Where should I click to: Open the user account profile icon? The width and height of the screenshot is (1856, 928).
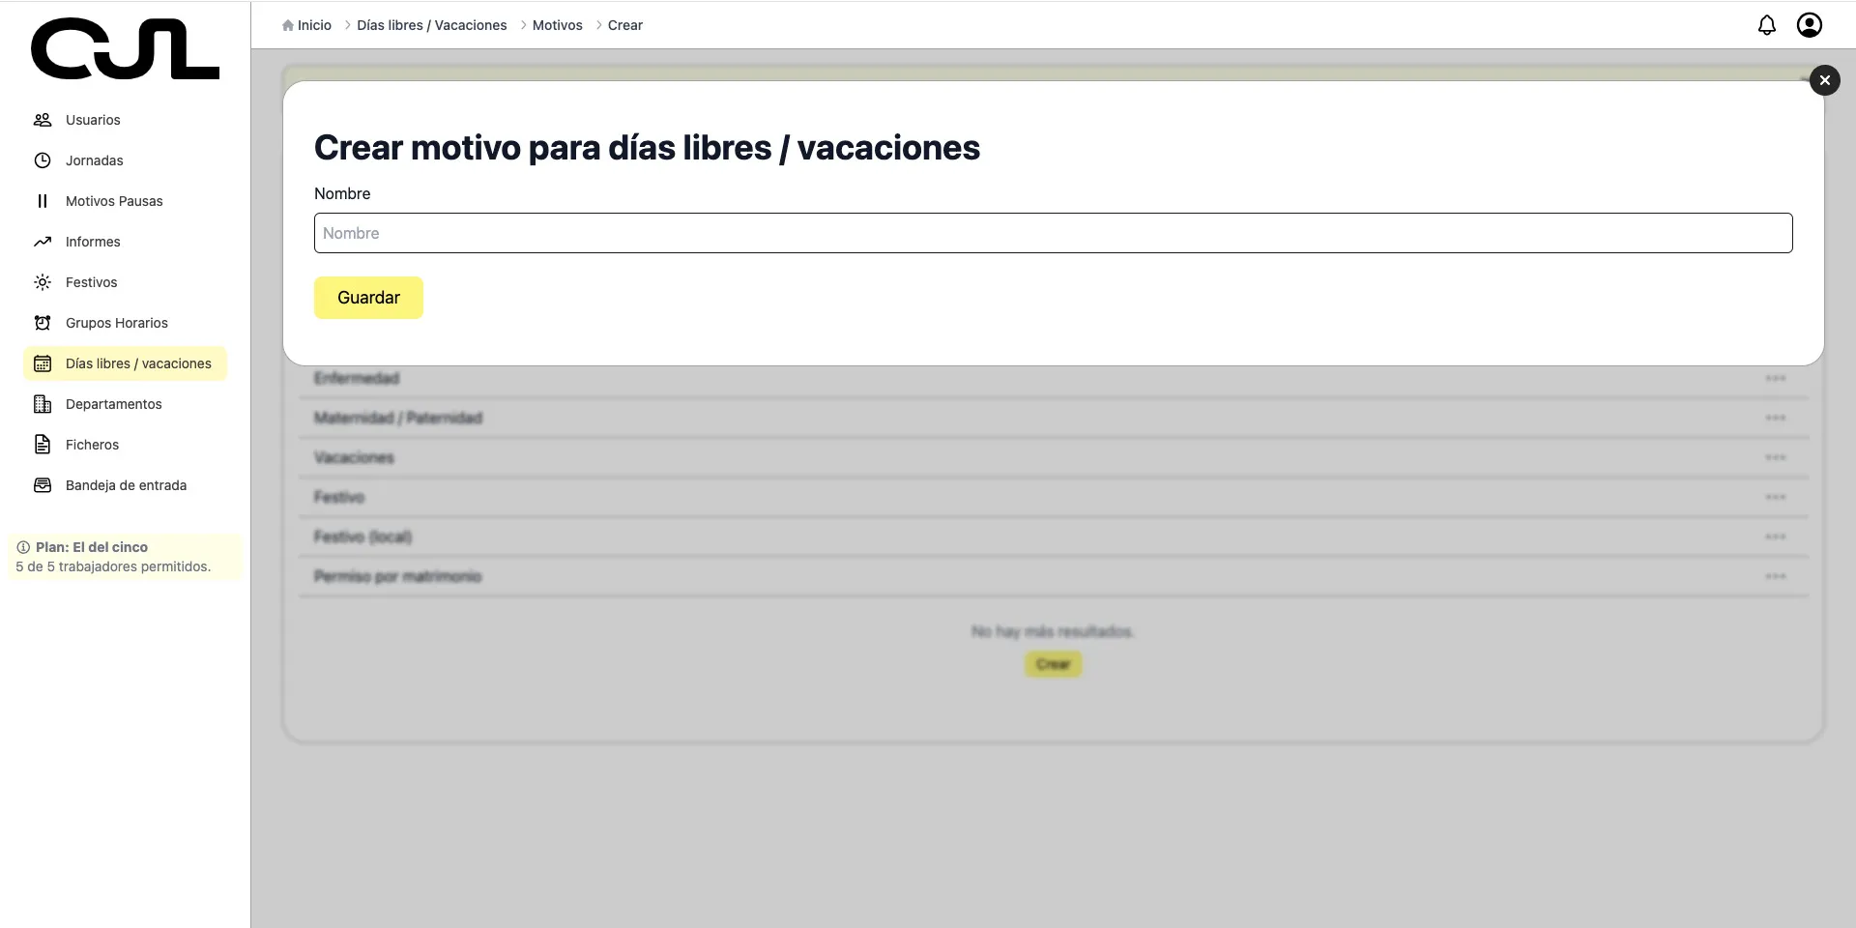pyautogui.click(x=1809, y=25)
